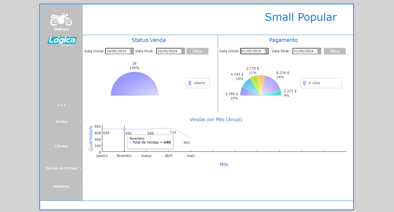Click the Delivery motorcycle icon
394x212 pixels.
click(x=61, y=20)
